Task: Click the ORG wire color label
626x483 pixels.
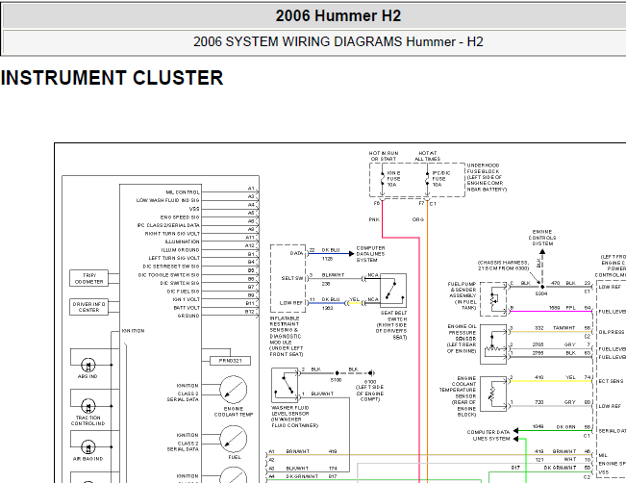Action: [418, 219]
